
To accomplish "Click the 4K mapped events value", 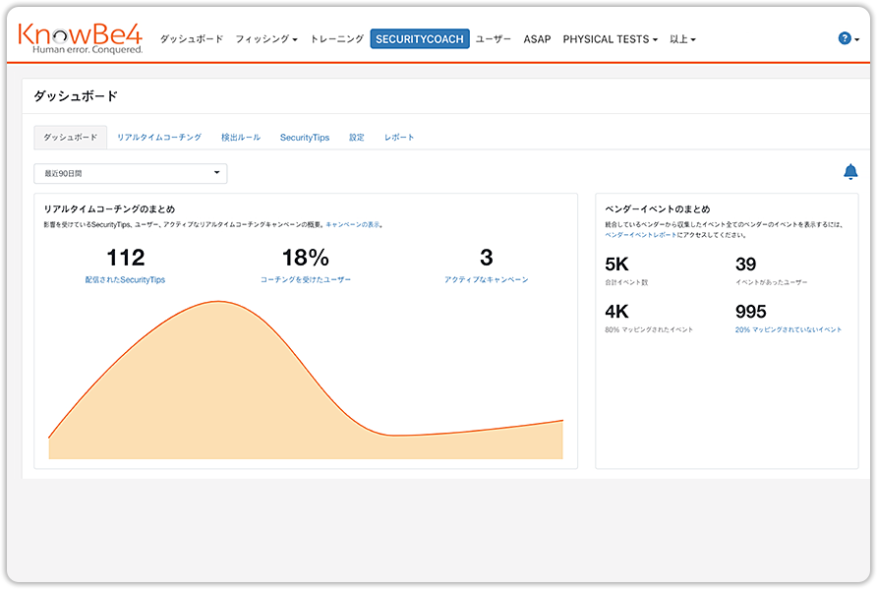I will point(616,312).
